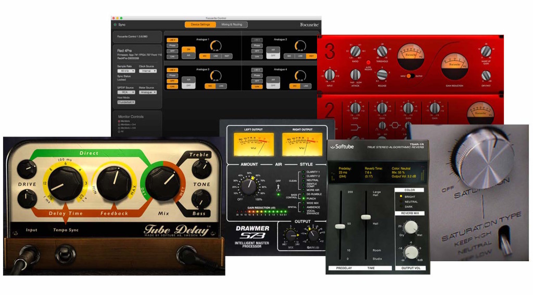This screenshot has height=295, width=533.
Task: Click the Analogue 2 gain knob
Action: (x=300, y=46)
